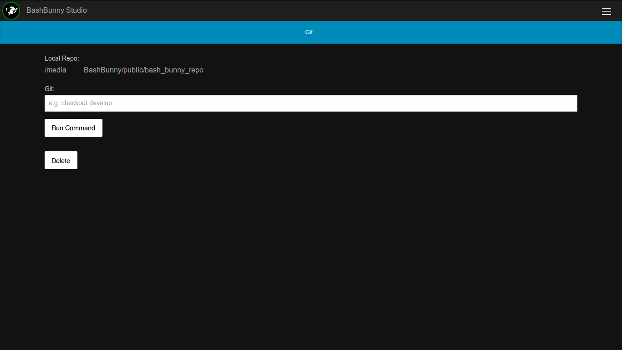This screenshot has width=622, height=350.
Task: Open the hamburger menu icon
Action: click(x=607, y=11)
